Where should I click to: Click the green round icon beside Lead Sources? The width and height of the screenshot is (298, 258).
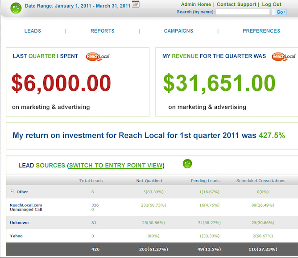point(187,164)
